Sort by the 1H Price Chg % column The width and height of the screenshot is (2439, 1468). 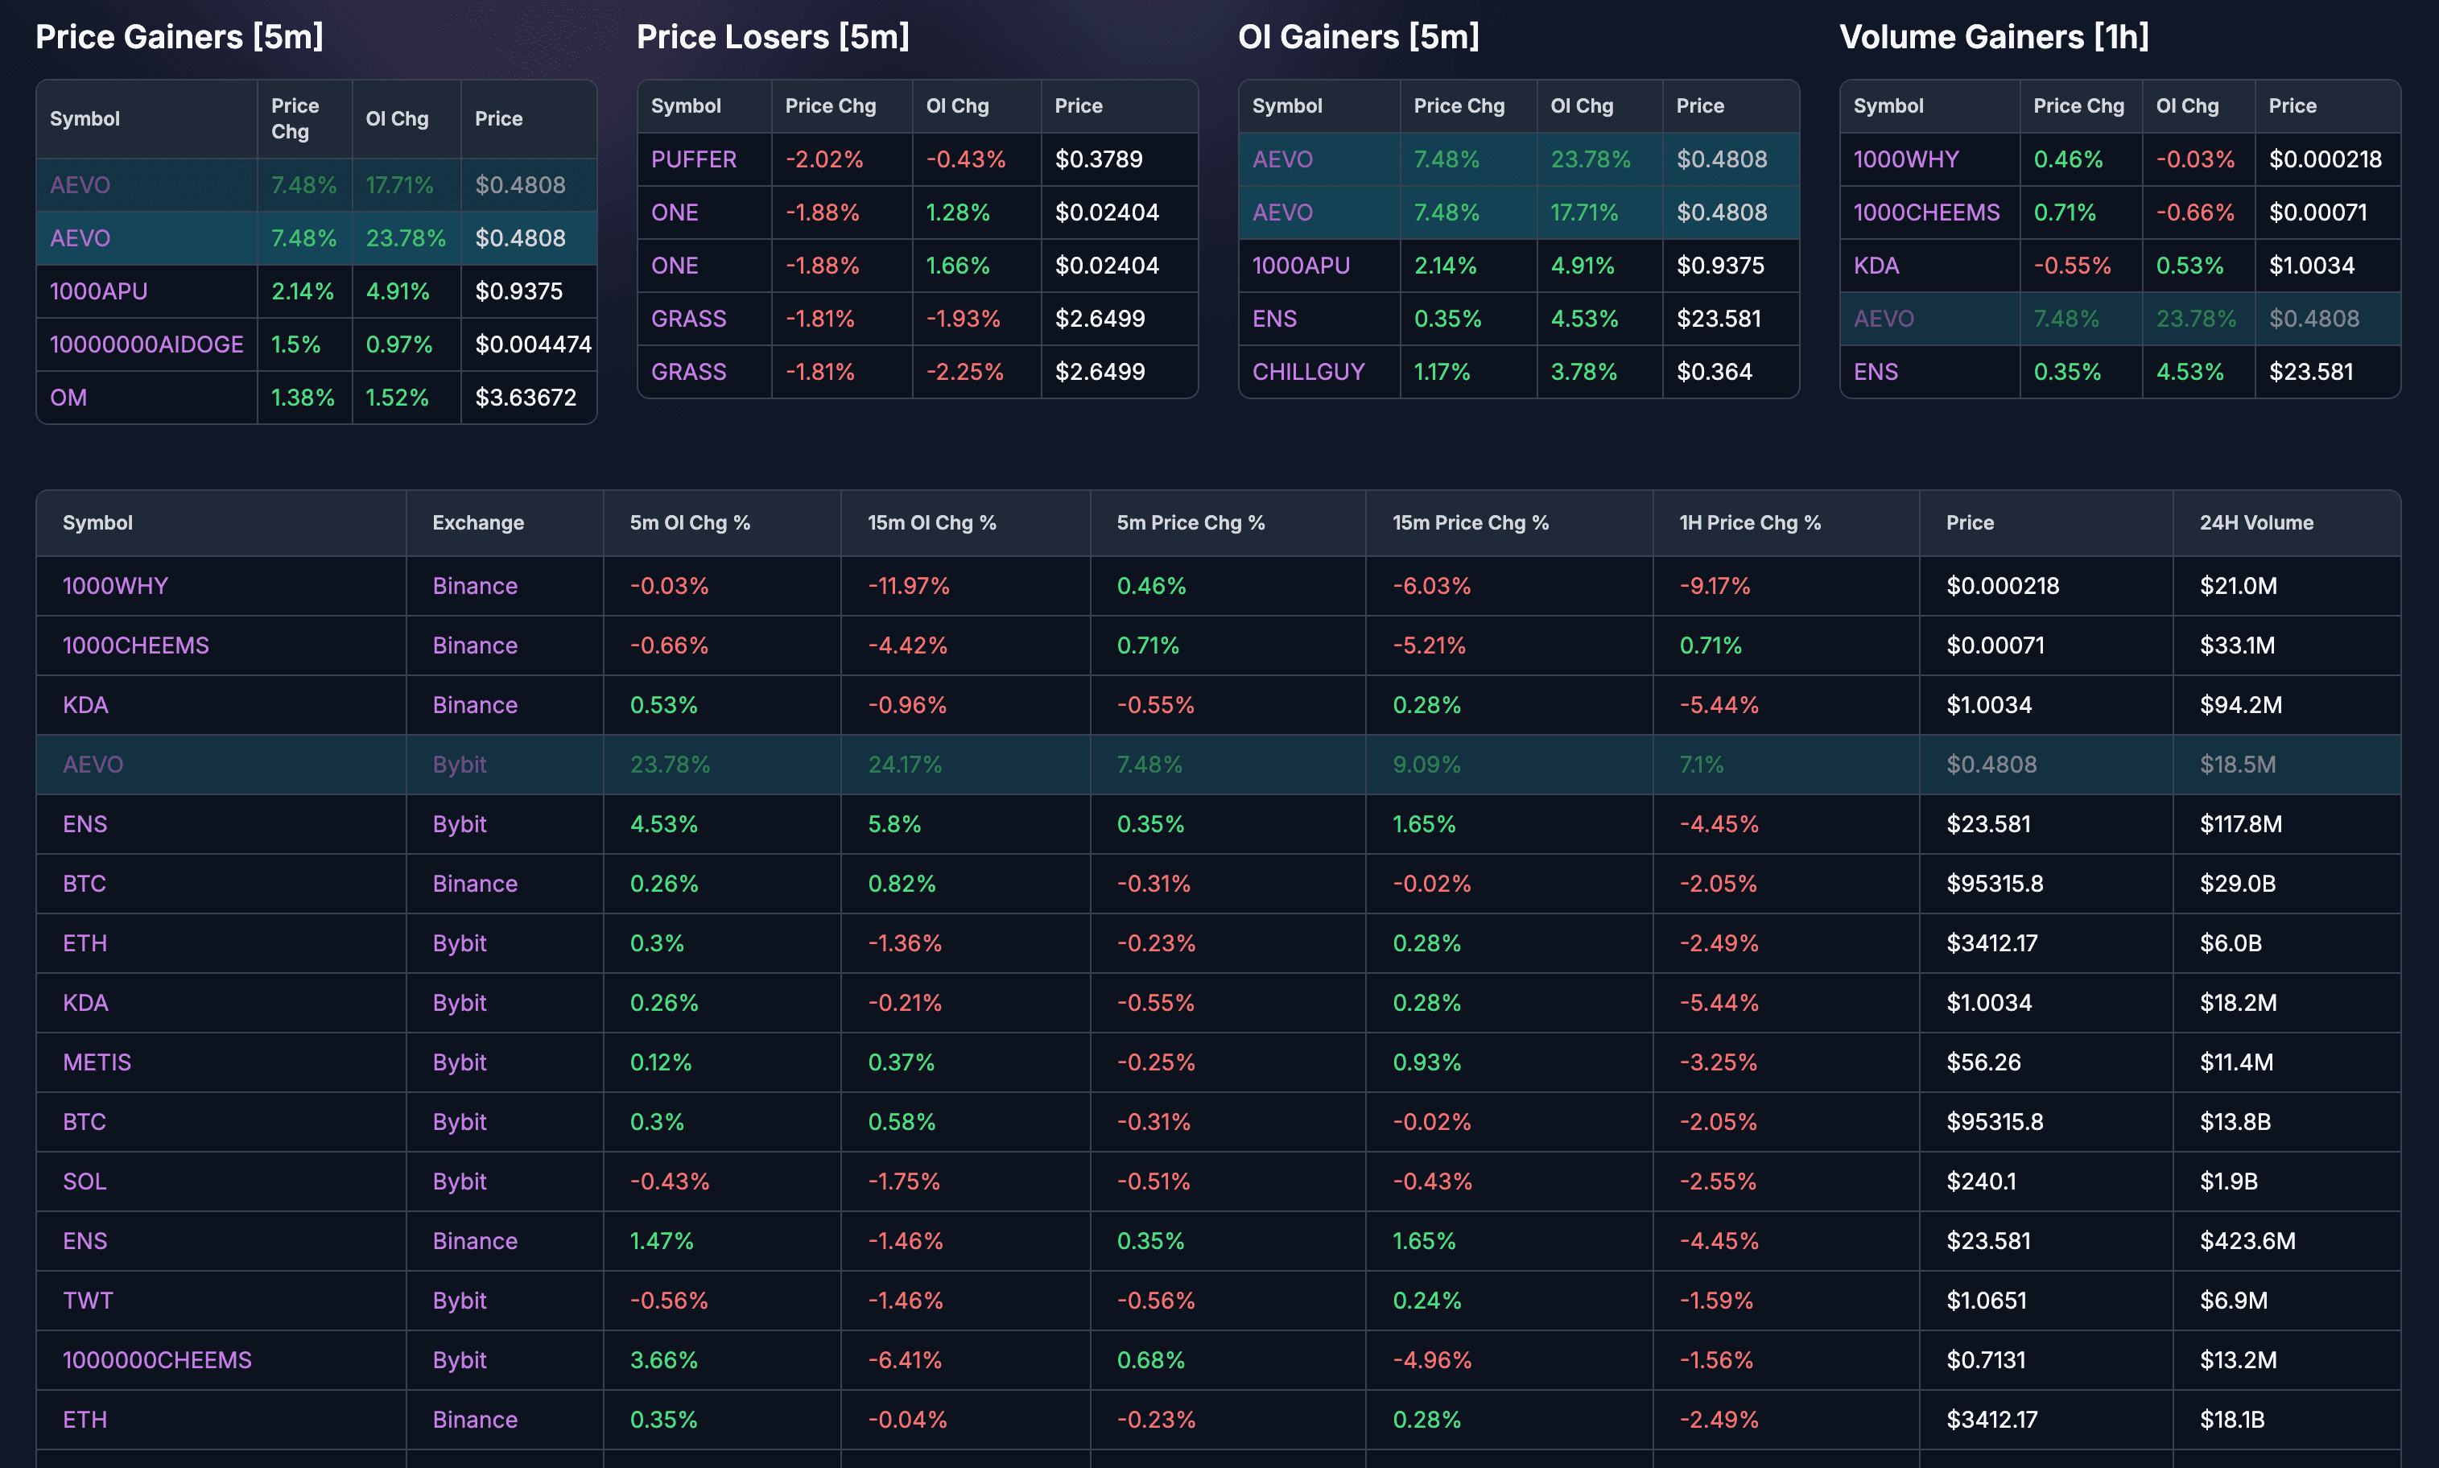[1750, 522]
